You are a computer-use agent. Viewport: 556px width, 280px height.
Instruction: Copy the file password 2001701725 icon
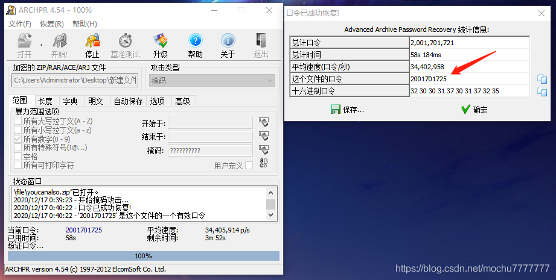(542, 79)
